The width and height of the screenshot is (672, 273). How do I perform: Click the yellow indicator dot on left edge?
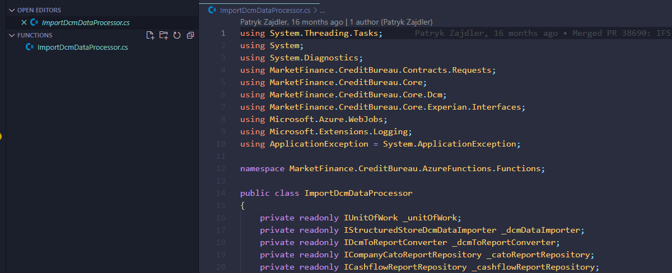click(x=1, y=136)
